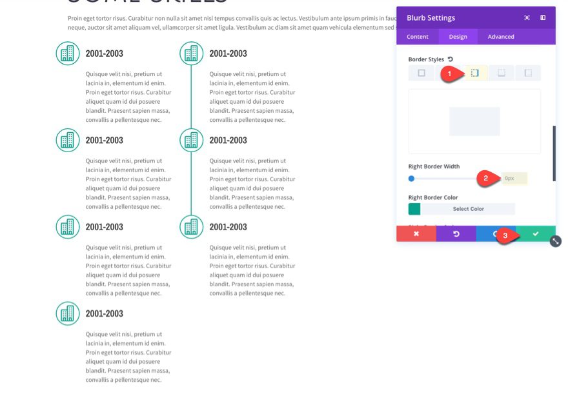Screen dimensions: 568x394
Task: Save changes with the green checkmark
Action: pyautogui.click(x=535, y=233)
